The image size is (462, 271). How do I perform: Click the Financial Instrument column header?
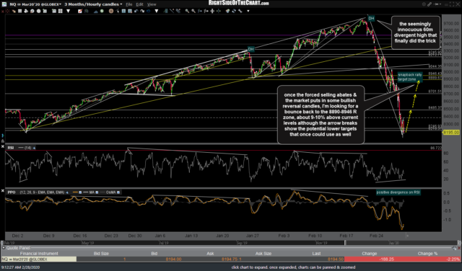coord(39,254)
